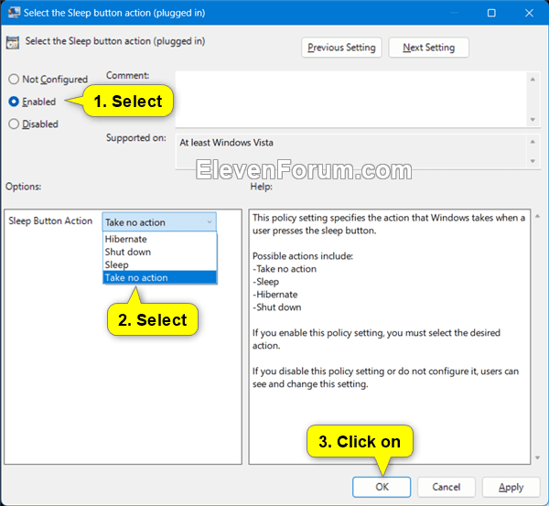
Task: Click 'Possible actions include:' help line
Action: (303, 256)
